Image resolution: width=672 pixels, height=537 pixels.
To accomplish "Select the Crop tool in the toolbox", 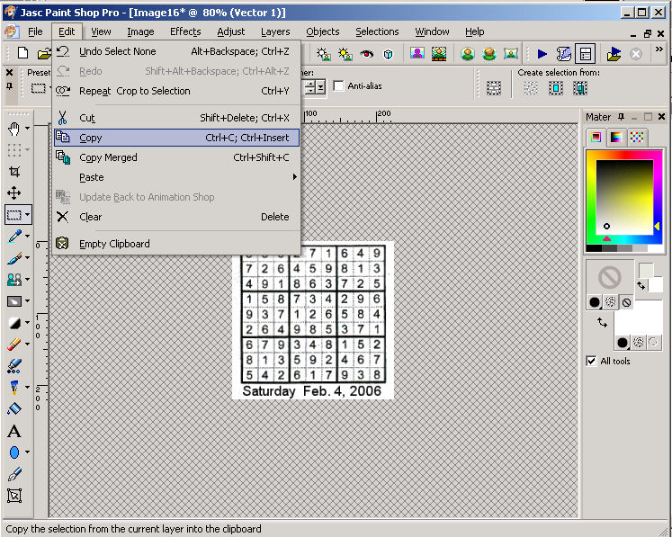I will click(x=14, y=171).
